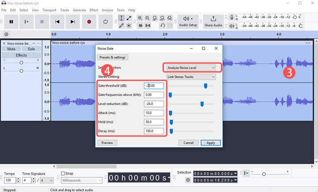Click the Redo arrow icon
The height and width of the screenshot is (192, 318).
coord(170,26)
